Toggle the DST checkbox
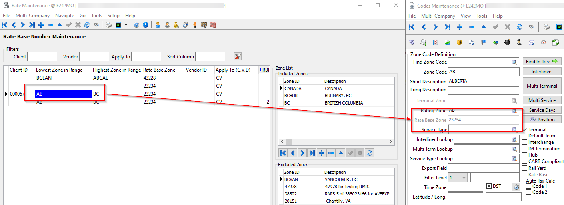 click(489, 186)
